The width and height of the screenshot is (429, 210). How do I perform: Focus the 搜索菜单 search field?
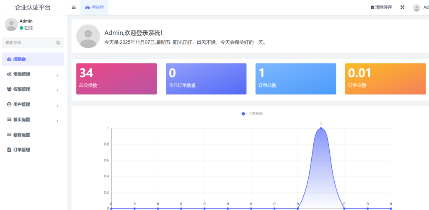click(x=29, y=42)
